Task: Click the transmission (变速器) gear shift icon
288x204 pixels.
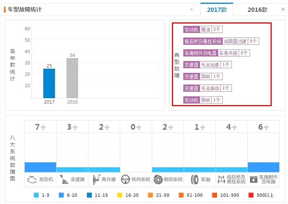Action: (x=64, y=179)
